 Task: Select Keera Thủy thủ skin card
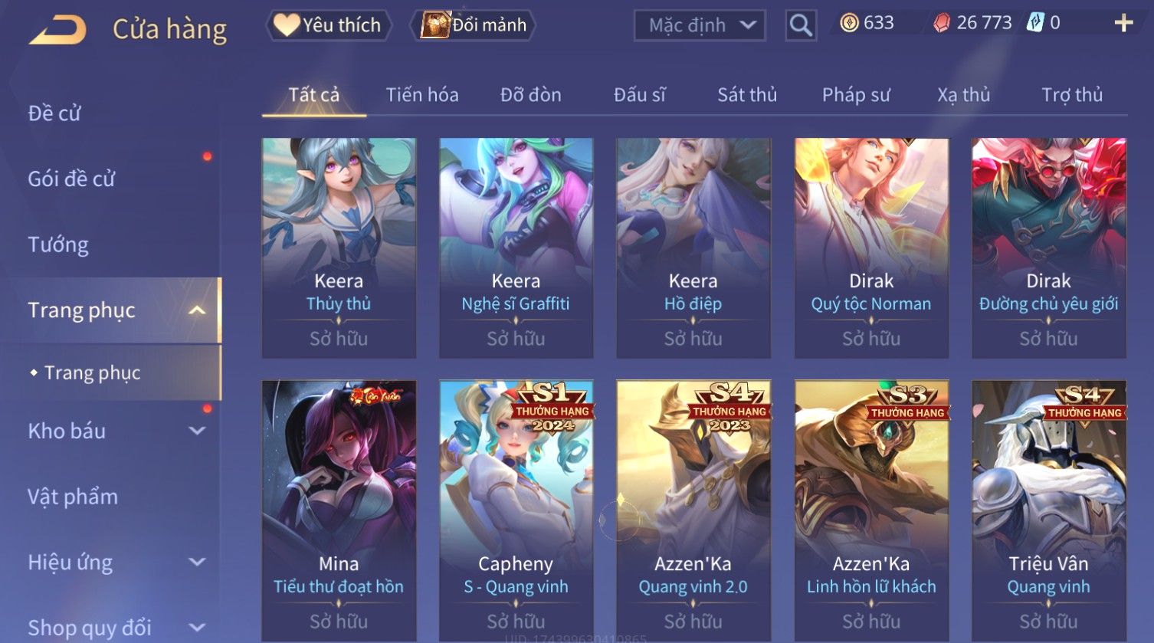[x=339, y=248]
